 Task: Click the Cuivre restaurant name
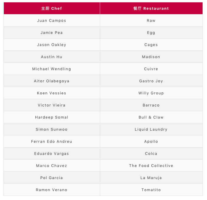coord(151,69)
